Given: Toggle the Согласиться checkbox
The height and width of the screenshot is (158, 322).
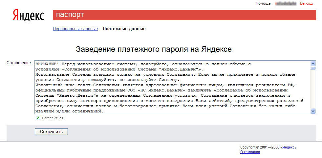Looking at the screenshot, I should point(38,118).
